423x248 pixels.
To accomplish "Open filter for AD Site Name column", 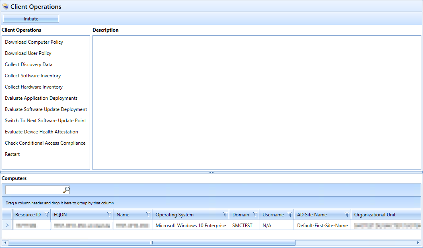I will pyautogui.click(x=347, y=214).
